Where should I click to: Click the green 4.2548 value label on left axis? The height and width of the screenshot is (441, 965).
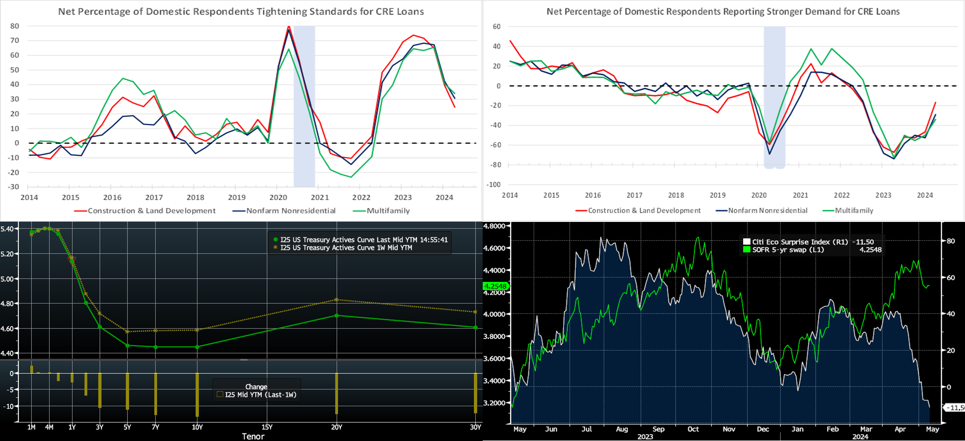495,286
